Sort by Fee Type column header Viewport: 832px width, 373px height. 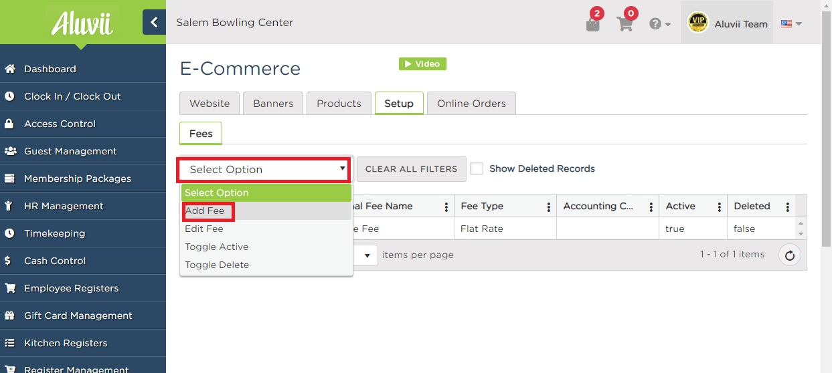[482, 206]
